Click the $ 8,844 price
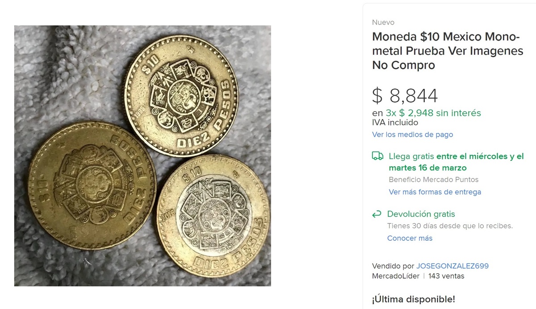Image resolution: width=536 pixels, height=309 pixels. (x=405, y=96)
